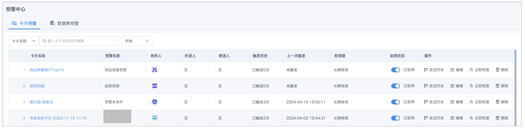Open the 未命名的卡片 2023-11-15 11:15 link
Viewport: 525px width, 131px height.
(x=58, y=118)
